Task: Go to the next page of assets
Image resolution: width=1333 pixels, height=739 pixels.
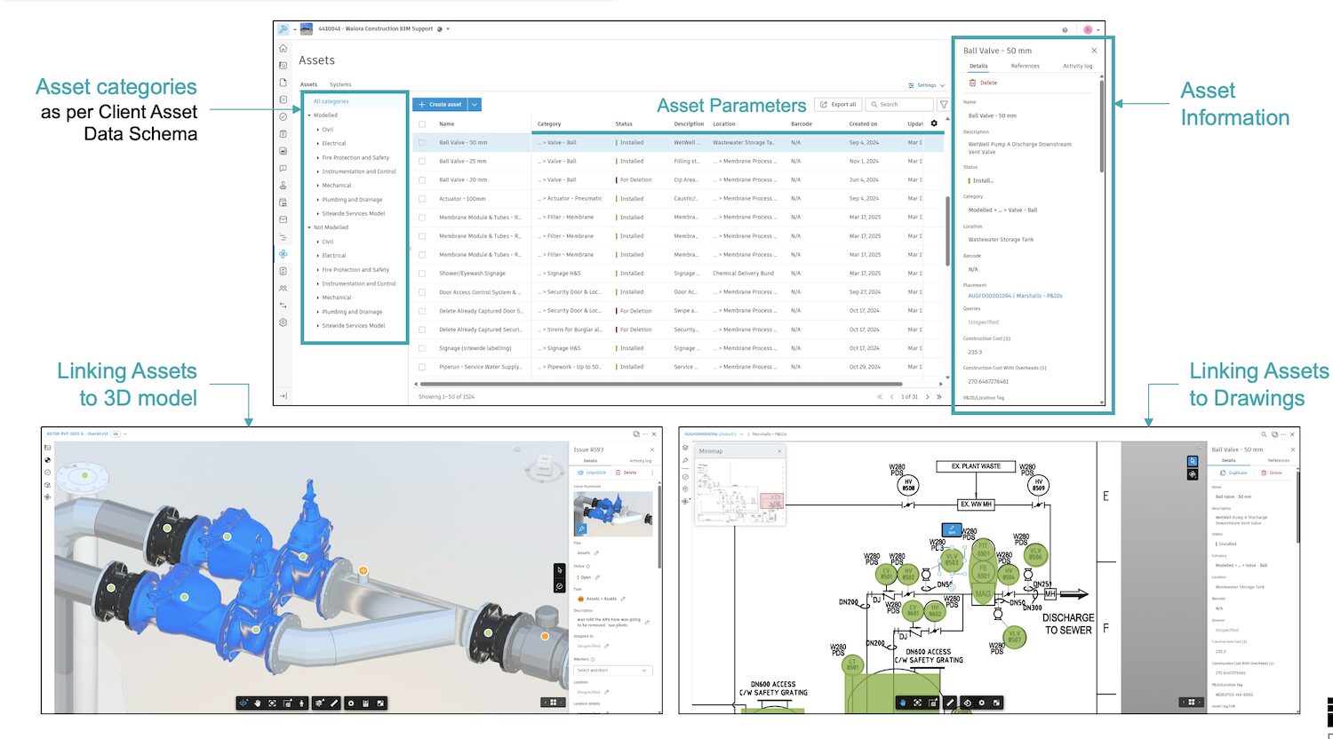Action: click(928, 397)
